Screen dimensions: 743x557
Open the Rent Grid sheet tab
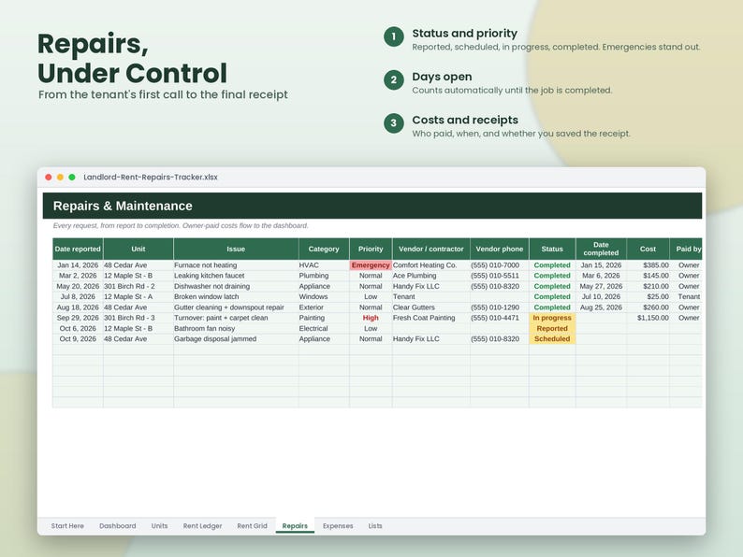[x=252, y=526]
